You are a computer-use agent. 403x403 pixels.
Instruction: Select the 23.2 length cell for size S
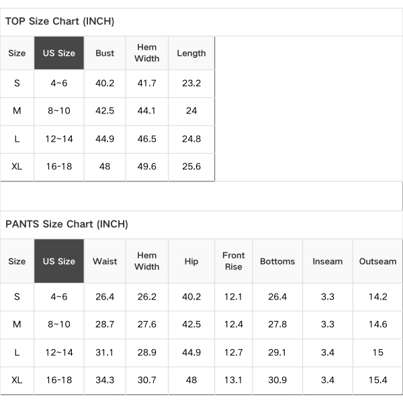coord(191,83)
